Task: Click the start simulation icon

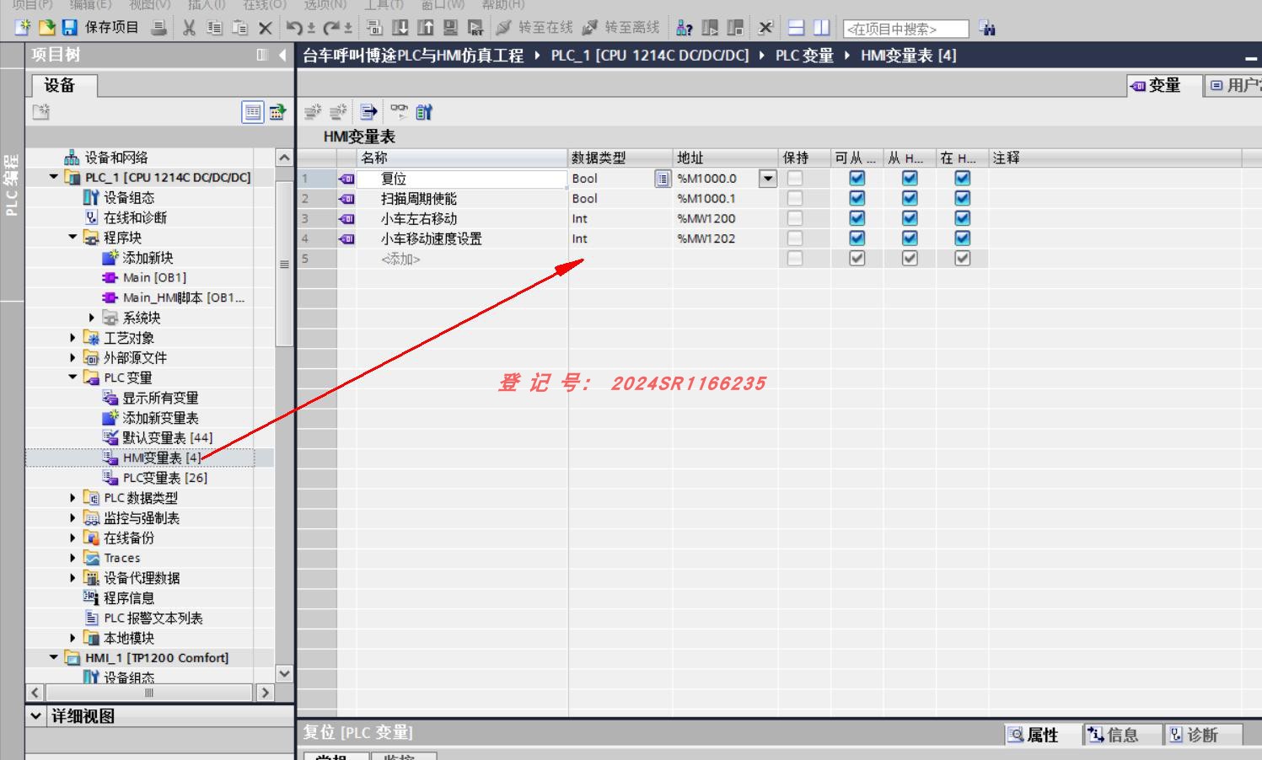Action: (x=451, y=28)
